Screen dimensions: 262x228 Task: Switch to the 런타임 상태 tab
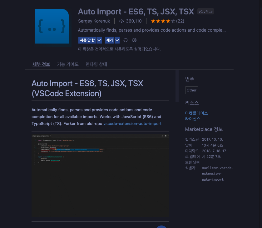click(x=96, y=64)
